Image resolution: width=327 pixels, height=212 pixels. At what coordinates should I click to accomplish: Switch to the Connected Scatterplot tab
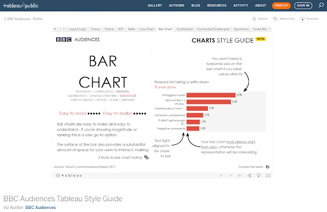(213, 29)
